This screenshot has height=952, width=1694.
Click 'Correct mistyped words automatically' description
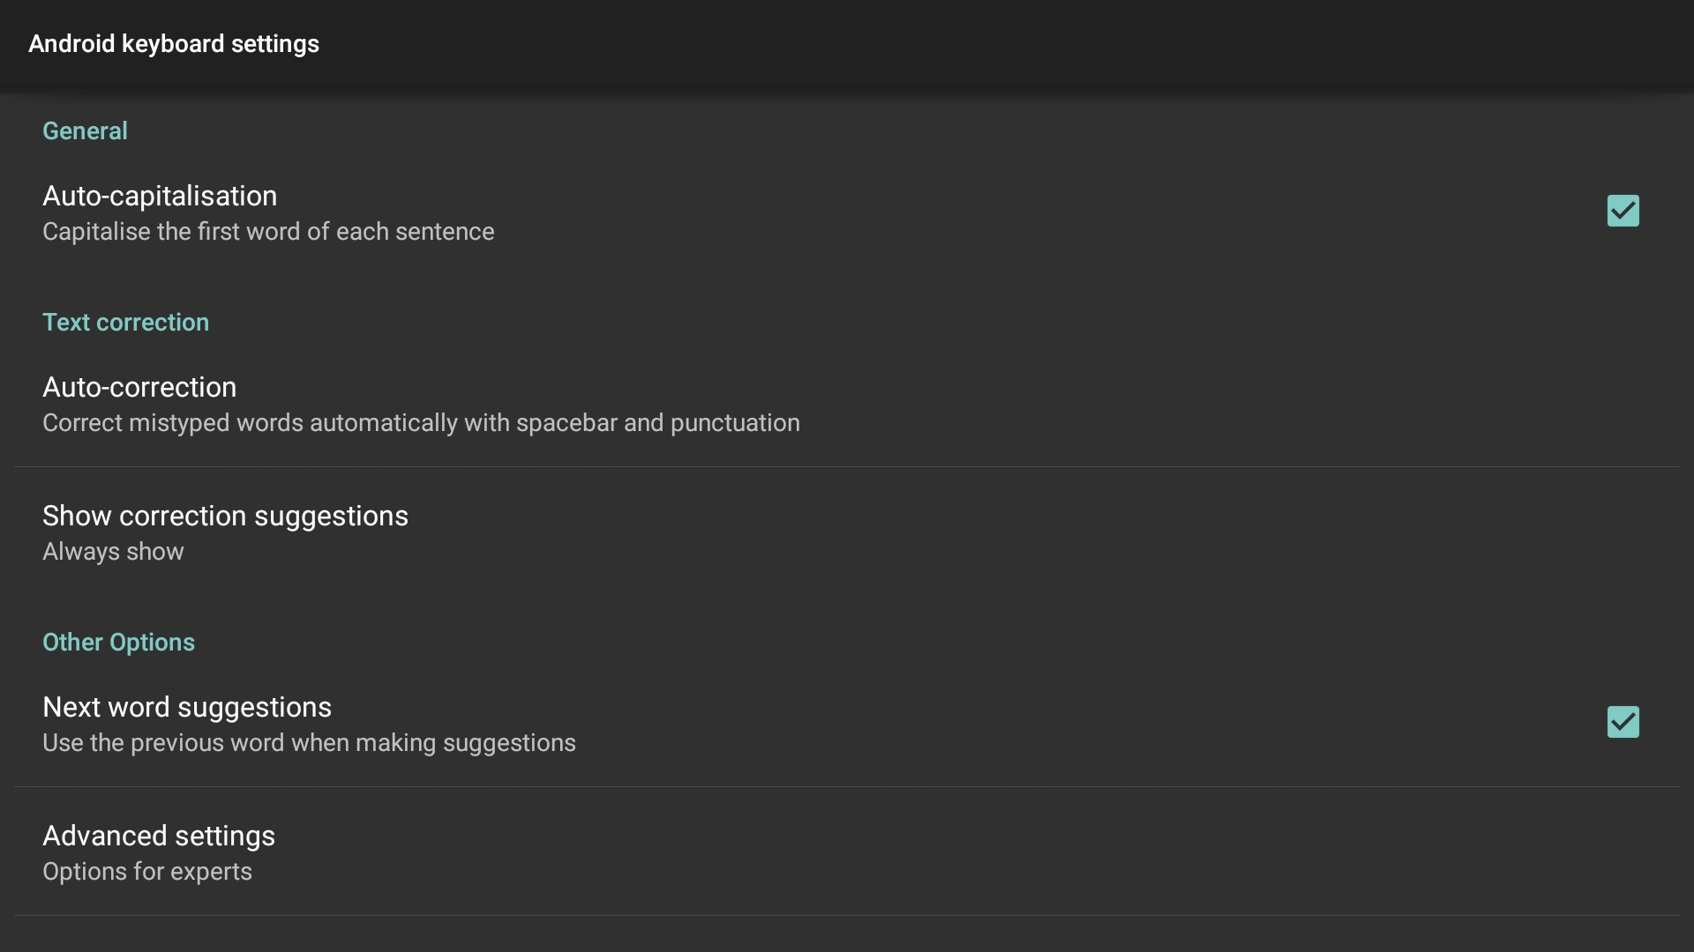pos(421,423)
